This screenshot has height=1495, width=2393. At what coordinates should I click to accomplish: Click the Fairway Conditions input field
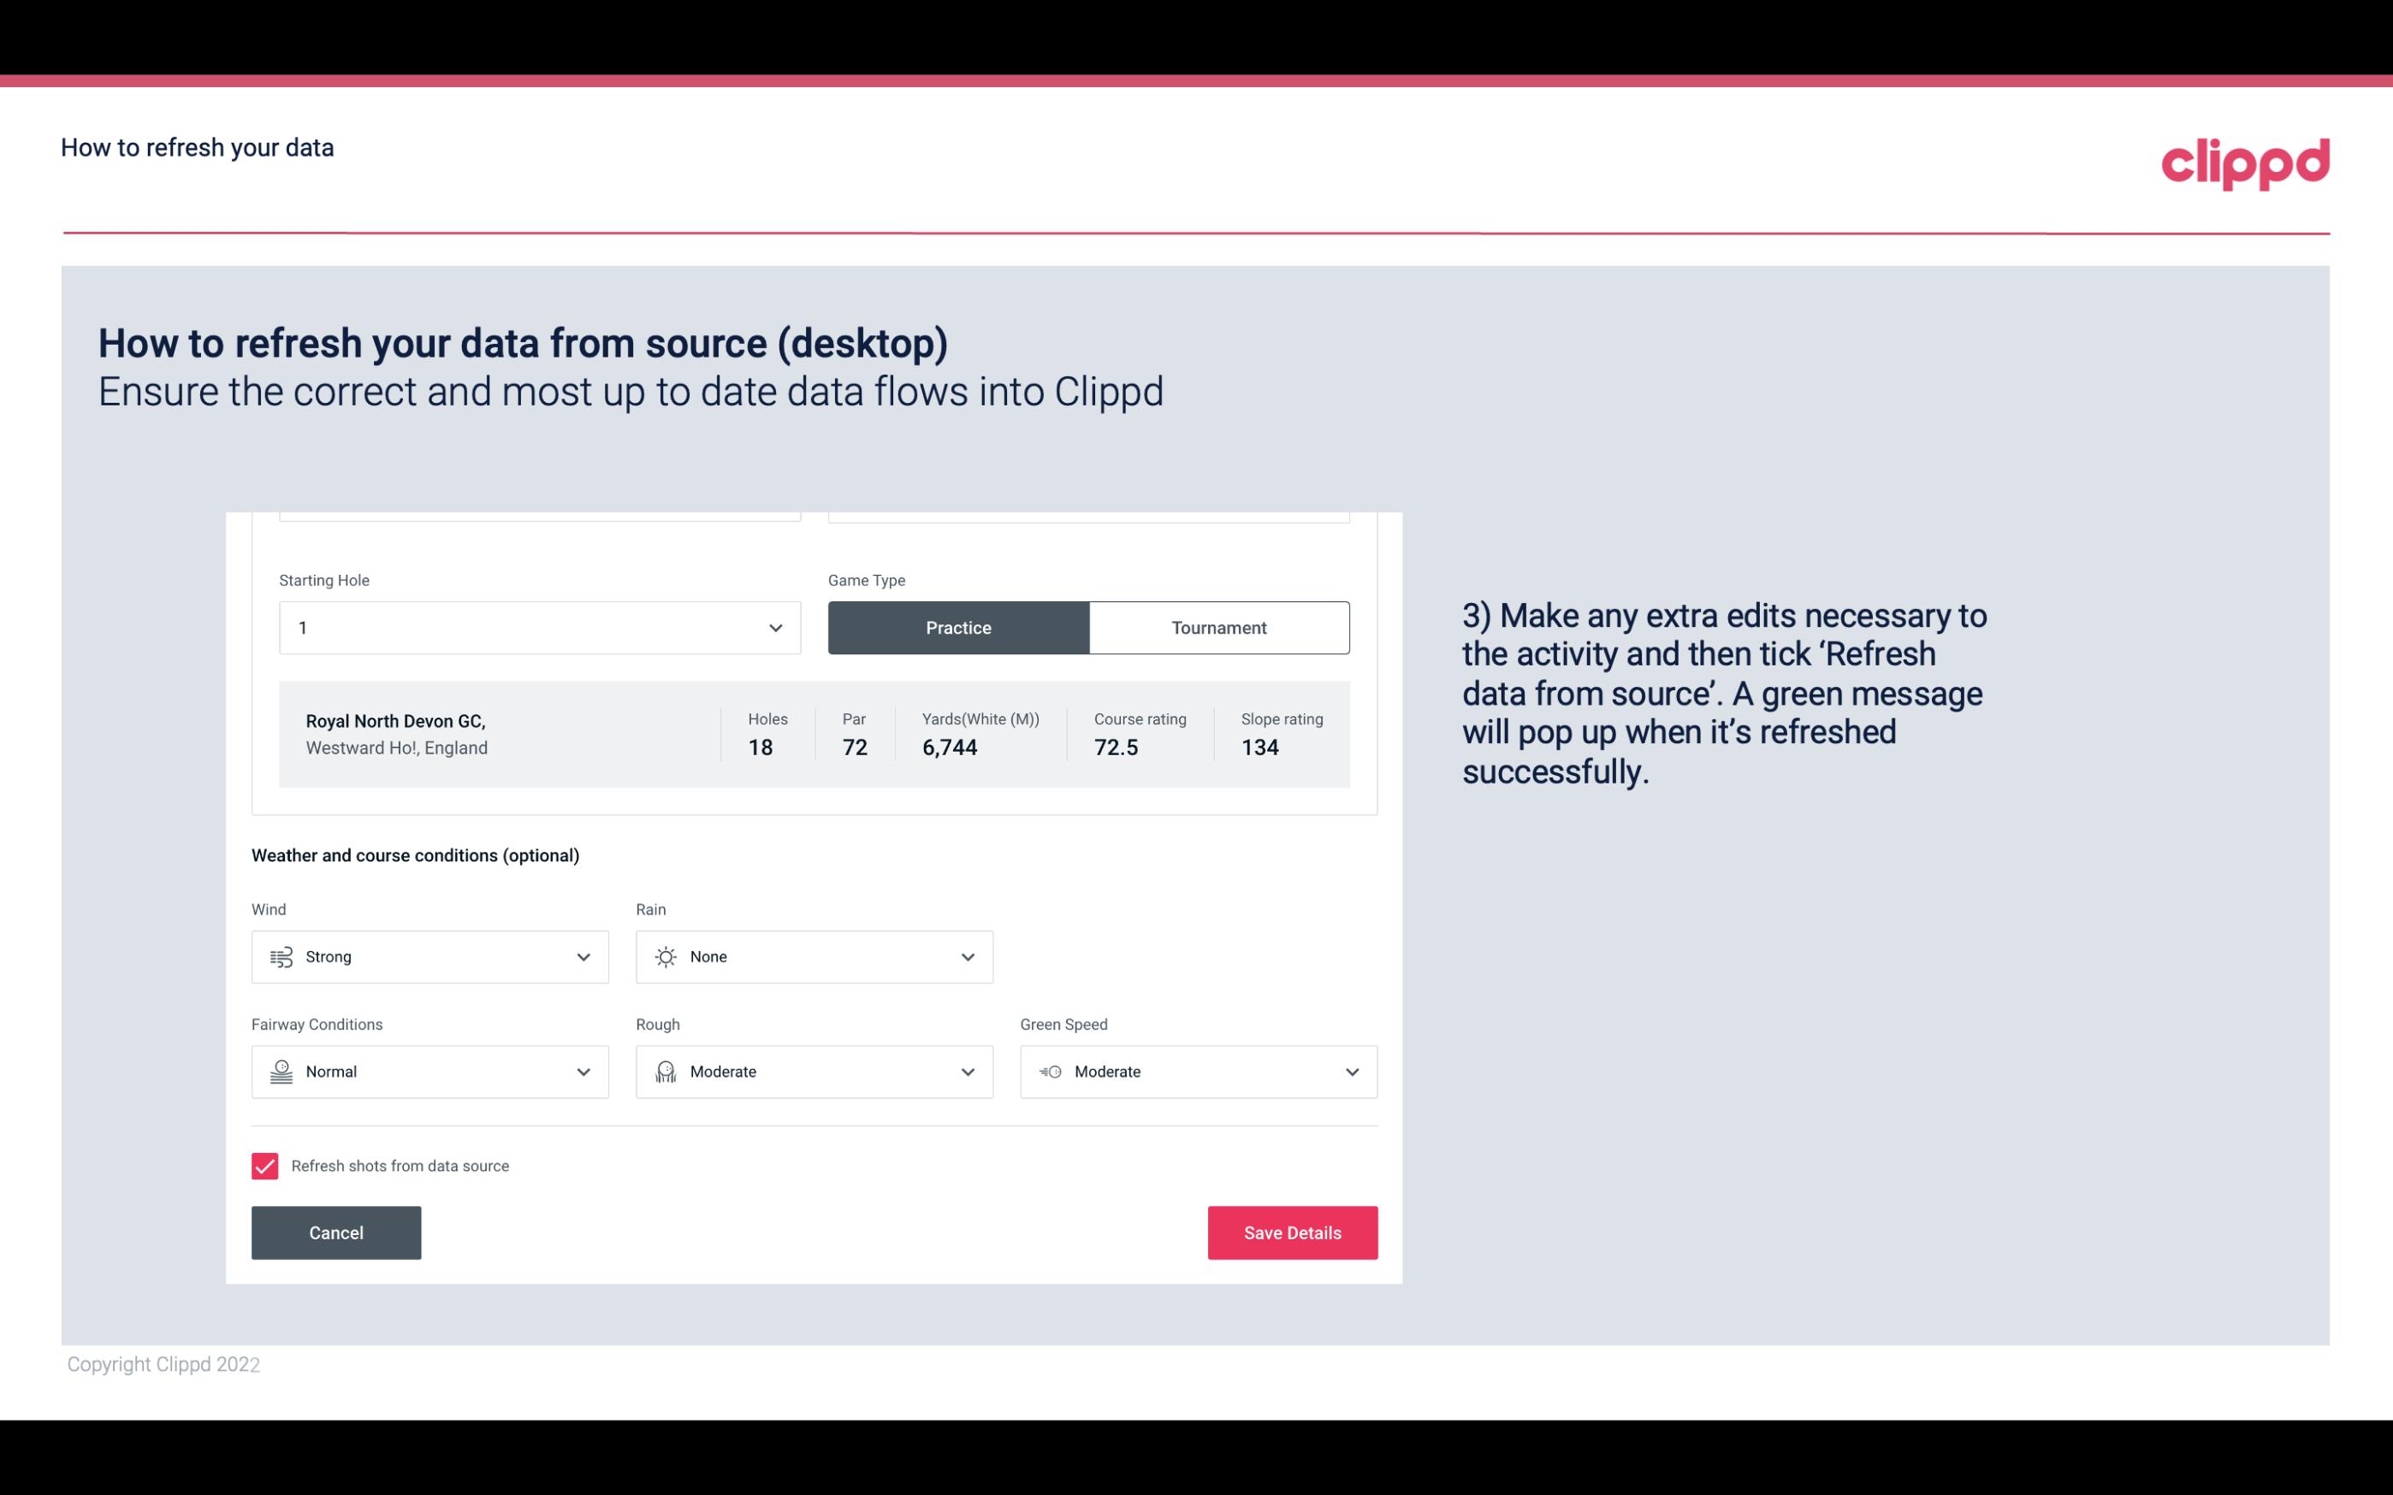[x=429, y=1070]
